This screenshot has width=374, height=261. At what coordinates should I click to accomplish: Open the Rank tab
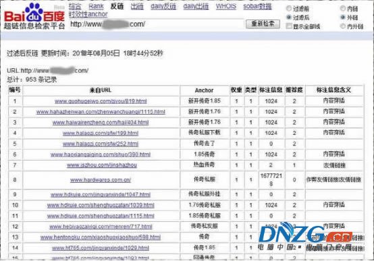tap(96, 7)
